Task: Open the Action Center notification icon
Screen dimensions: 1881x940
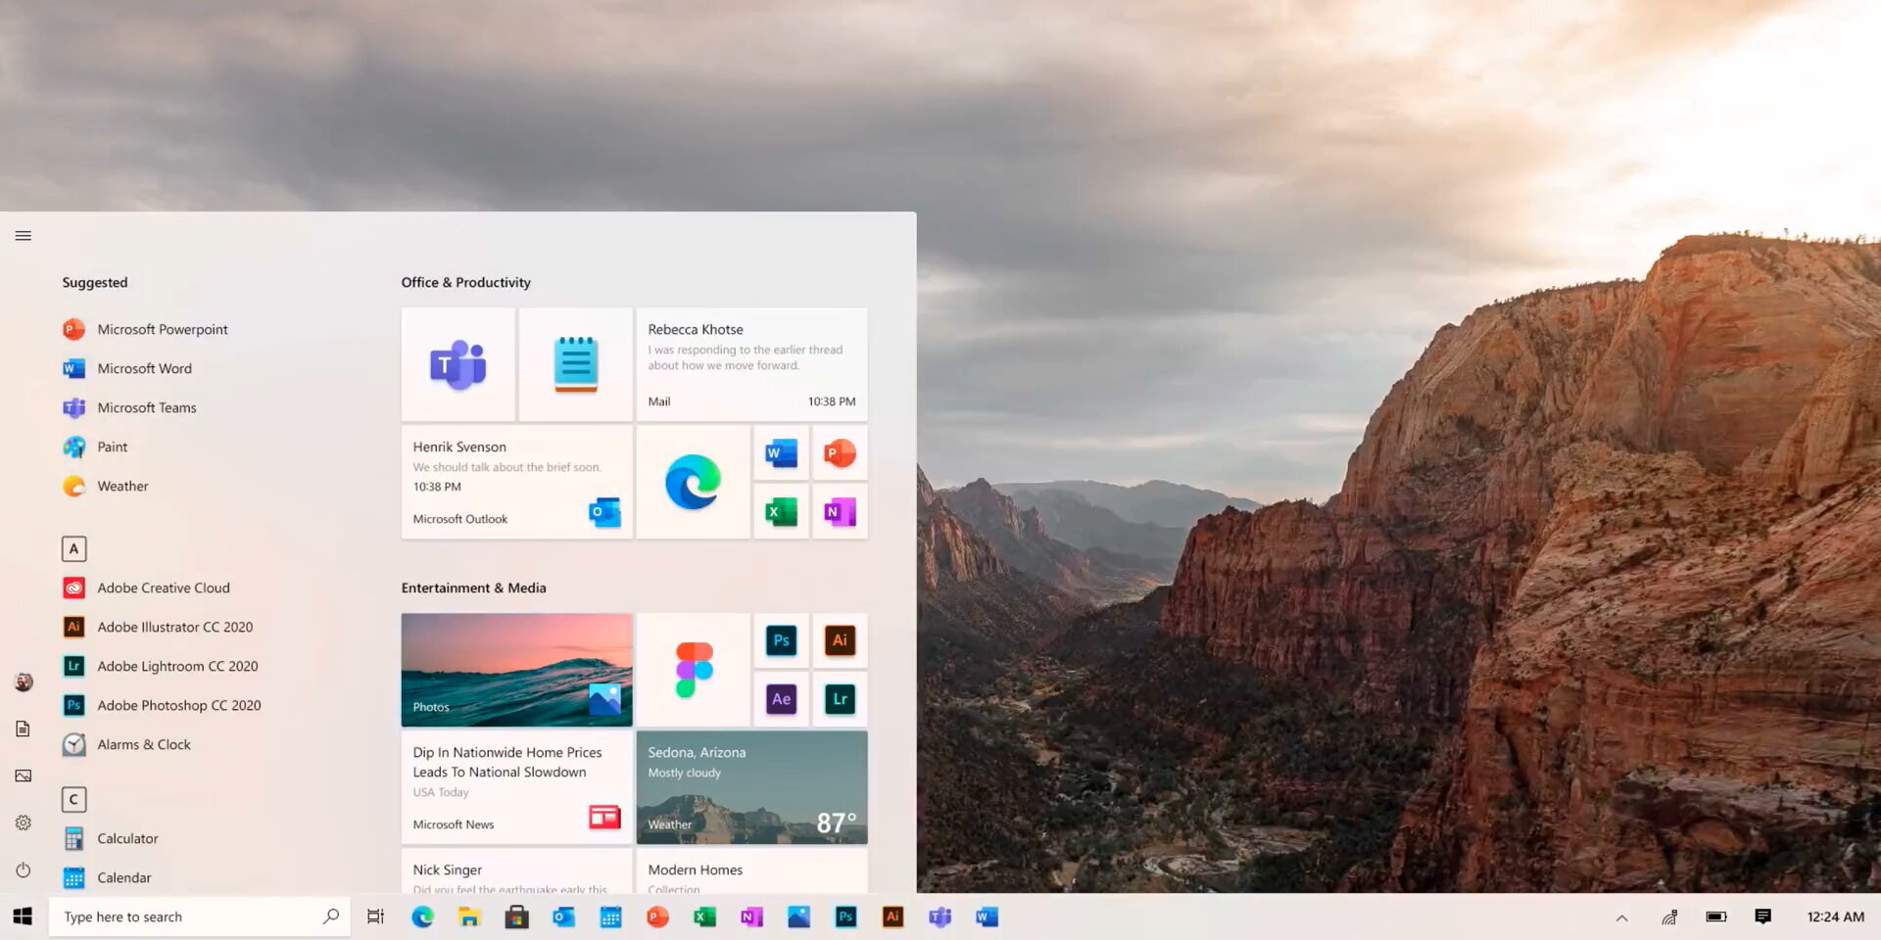Action: tap(1762, 916)
